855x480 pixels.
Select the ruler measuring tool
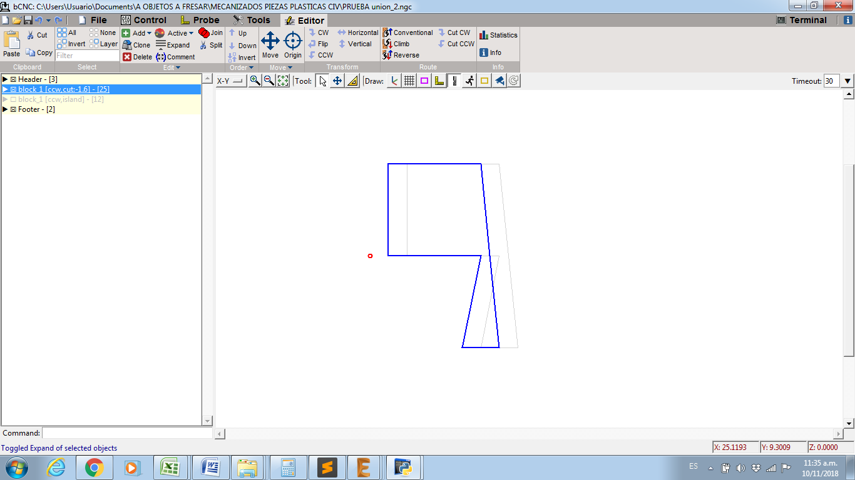[x=352, y=81]
